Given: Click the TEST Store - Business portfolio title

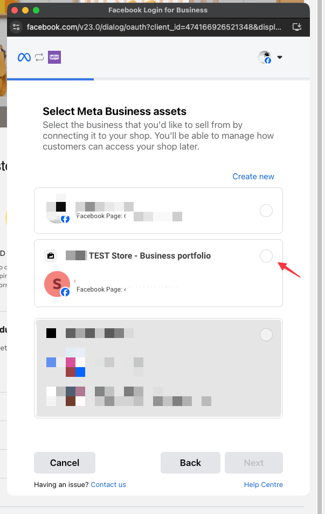Looking at the screenshot, I should coord(150,256).
